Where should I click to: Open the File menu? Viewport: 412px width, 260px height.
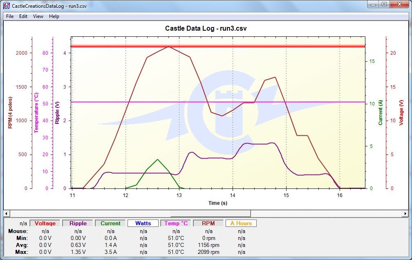coord(10,16)
